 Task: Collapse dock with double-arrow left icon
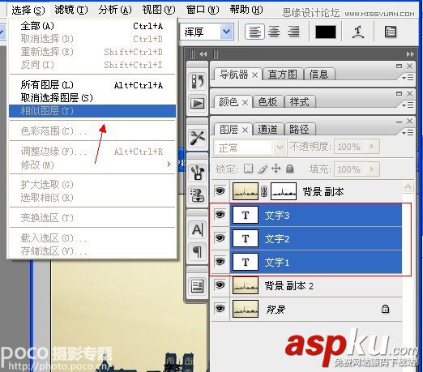tap(203, 54)
